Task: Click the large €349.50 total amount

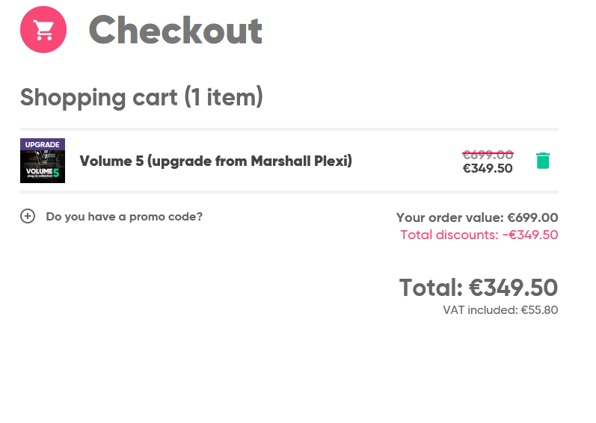Action: [x=514, y=288]
